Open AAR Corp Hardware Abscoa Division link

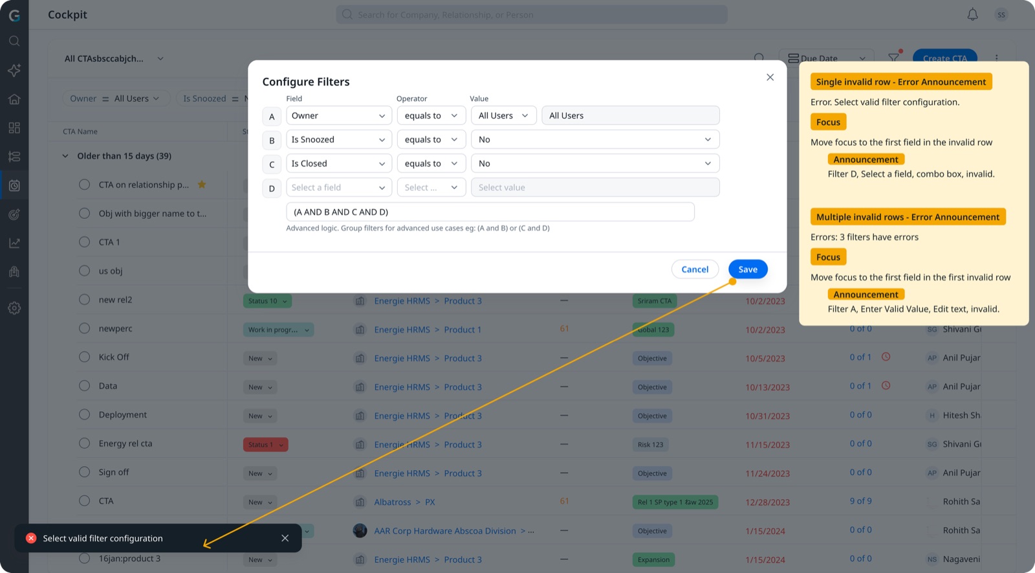click(x=445, y=531)
